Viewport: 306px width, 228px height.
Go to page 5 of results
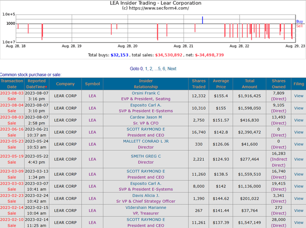[x=159, y=69]
